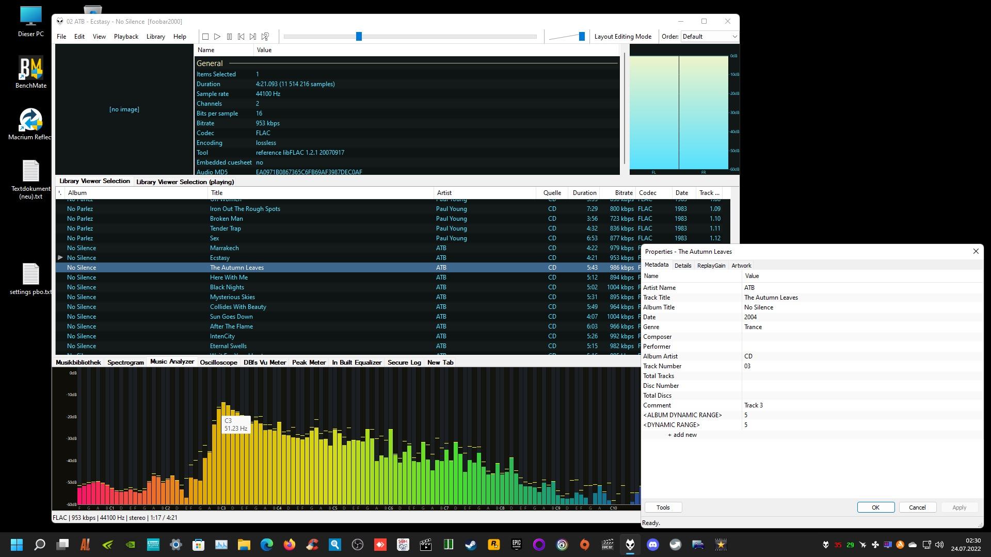Screen dimensions: 991x557
Task: Open the Edit menu
Action: [79, 37]
